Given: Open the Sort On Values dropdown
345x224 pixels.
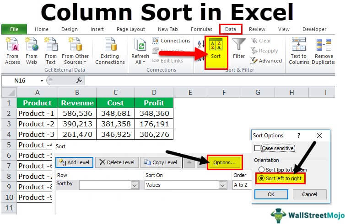Looking at the screenshot, I should click(x=222, y=185).
